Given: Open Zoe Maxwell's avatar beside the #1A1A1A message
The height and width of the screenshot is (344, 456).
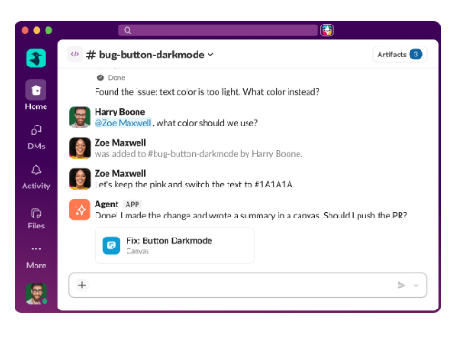Looking at the screenshot, I should click(80, 179).
